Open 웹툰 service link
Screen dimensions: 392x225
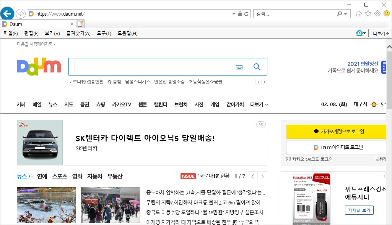(x=143, y=104)
